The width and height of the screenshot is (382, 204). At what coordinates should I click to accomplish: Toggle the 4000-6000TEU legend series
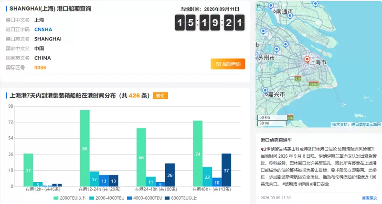(x=145, y=198)
